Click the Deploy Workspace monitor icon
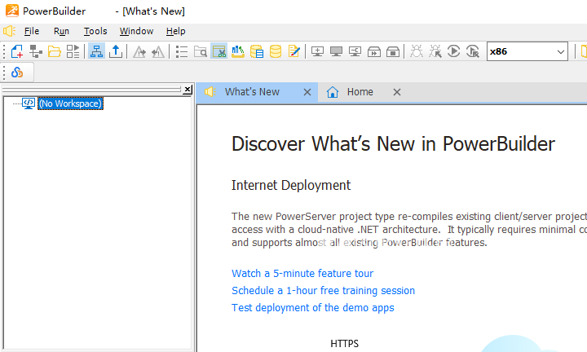 point(355,51)
